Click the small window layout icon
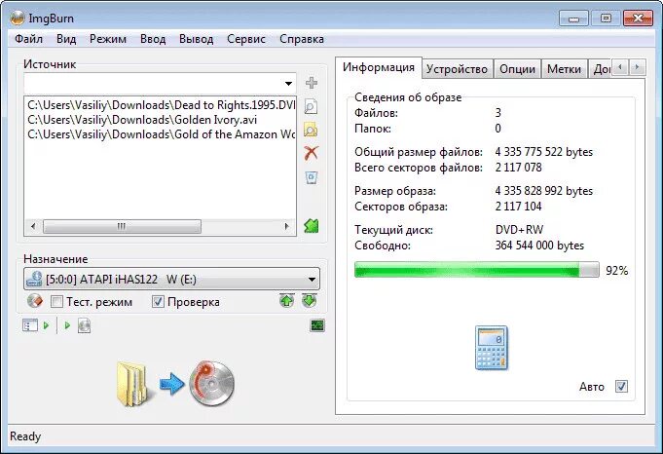 coord(29,325)
